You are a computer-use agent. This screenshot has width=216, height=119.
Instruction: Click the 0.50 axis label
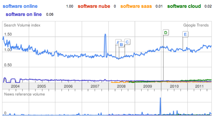[8, 65]
